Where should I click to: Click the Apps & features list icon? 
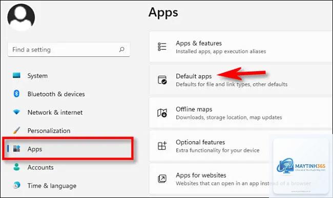(x=162, y=47)
